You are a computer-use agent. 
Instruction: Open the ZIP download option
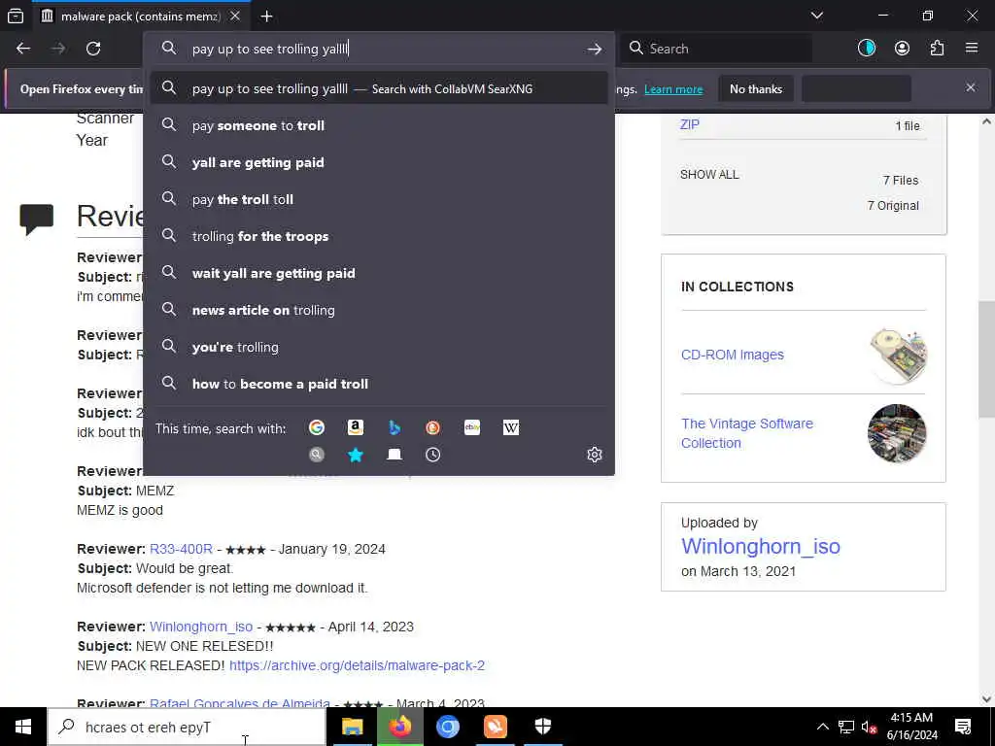pos(689,124)
